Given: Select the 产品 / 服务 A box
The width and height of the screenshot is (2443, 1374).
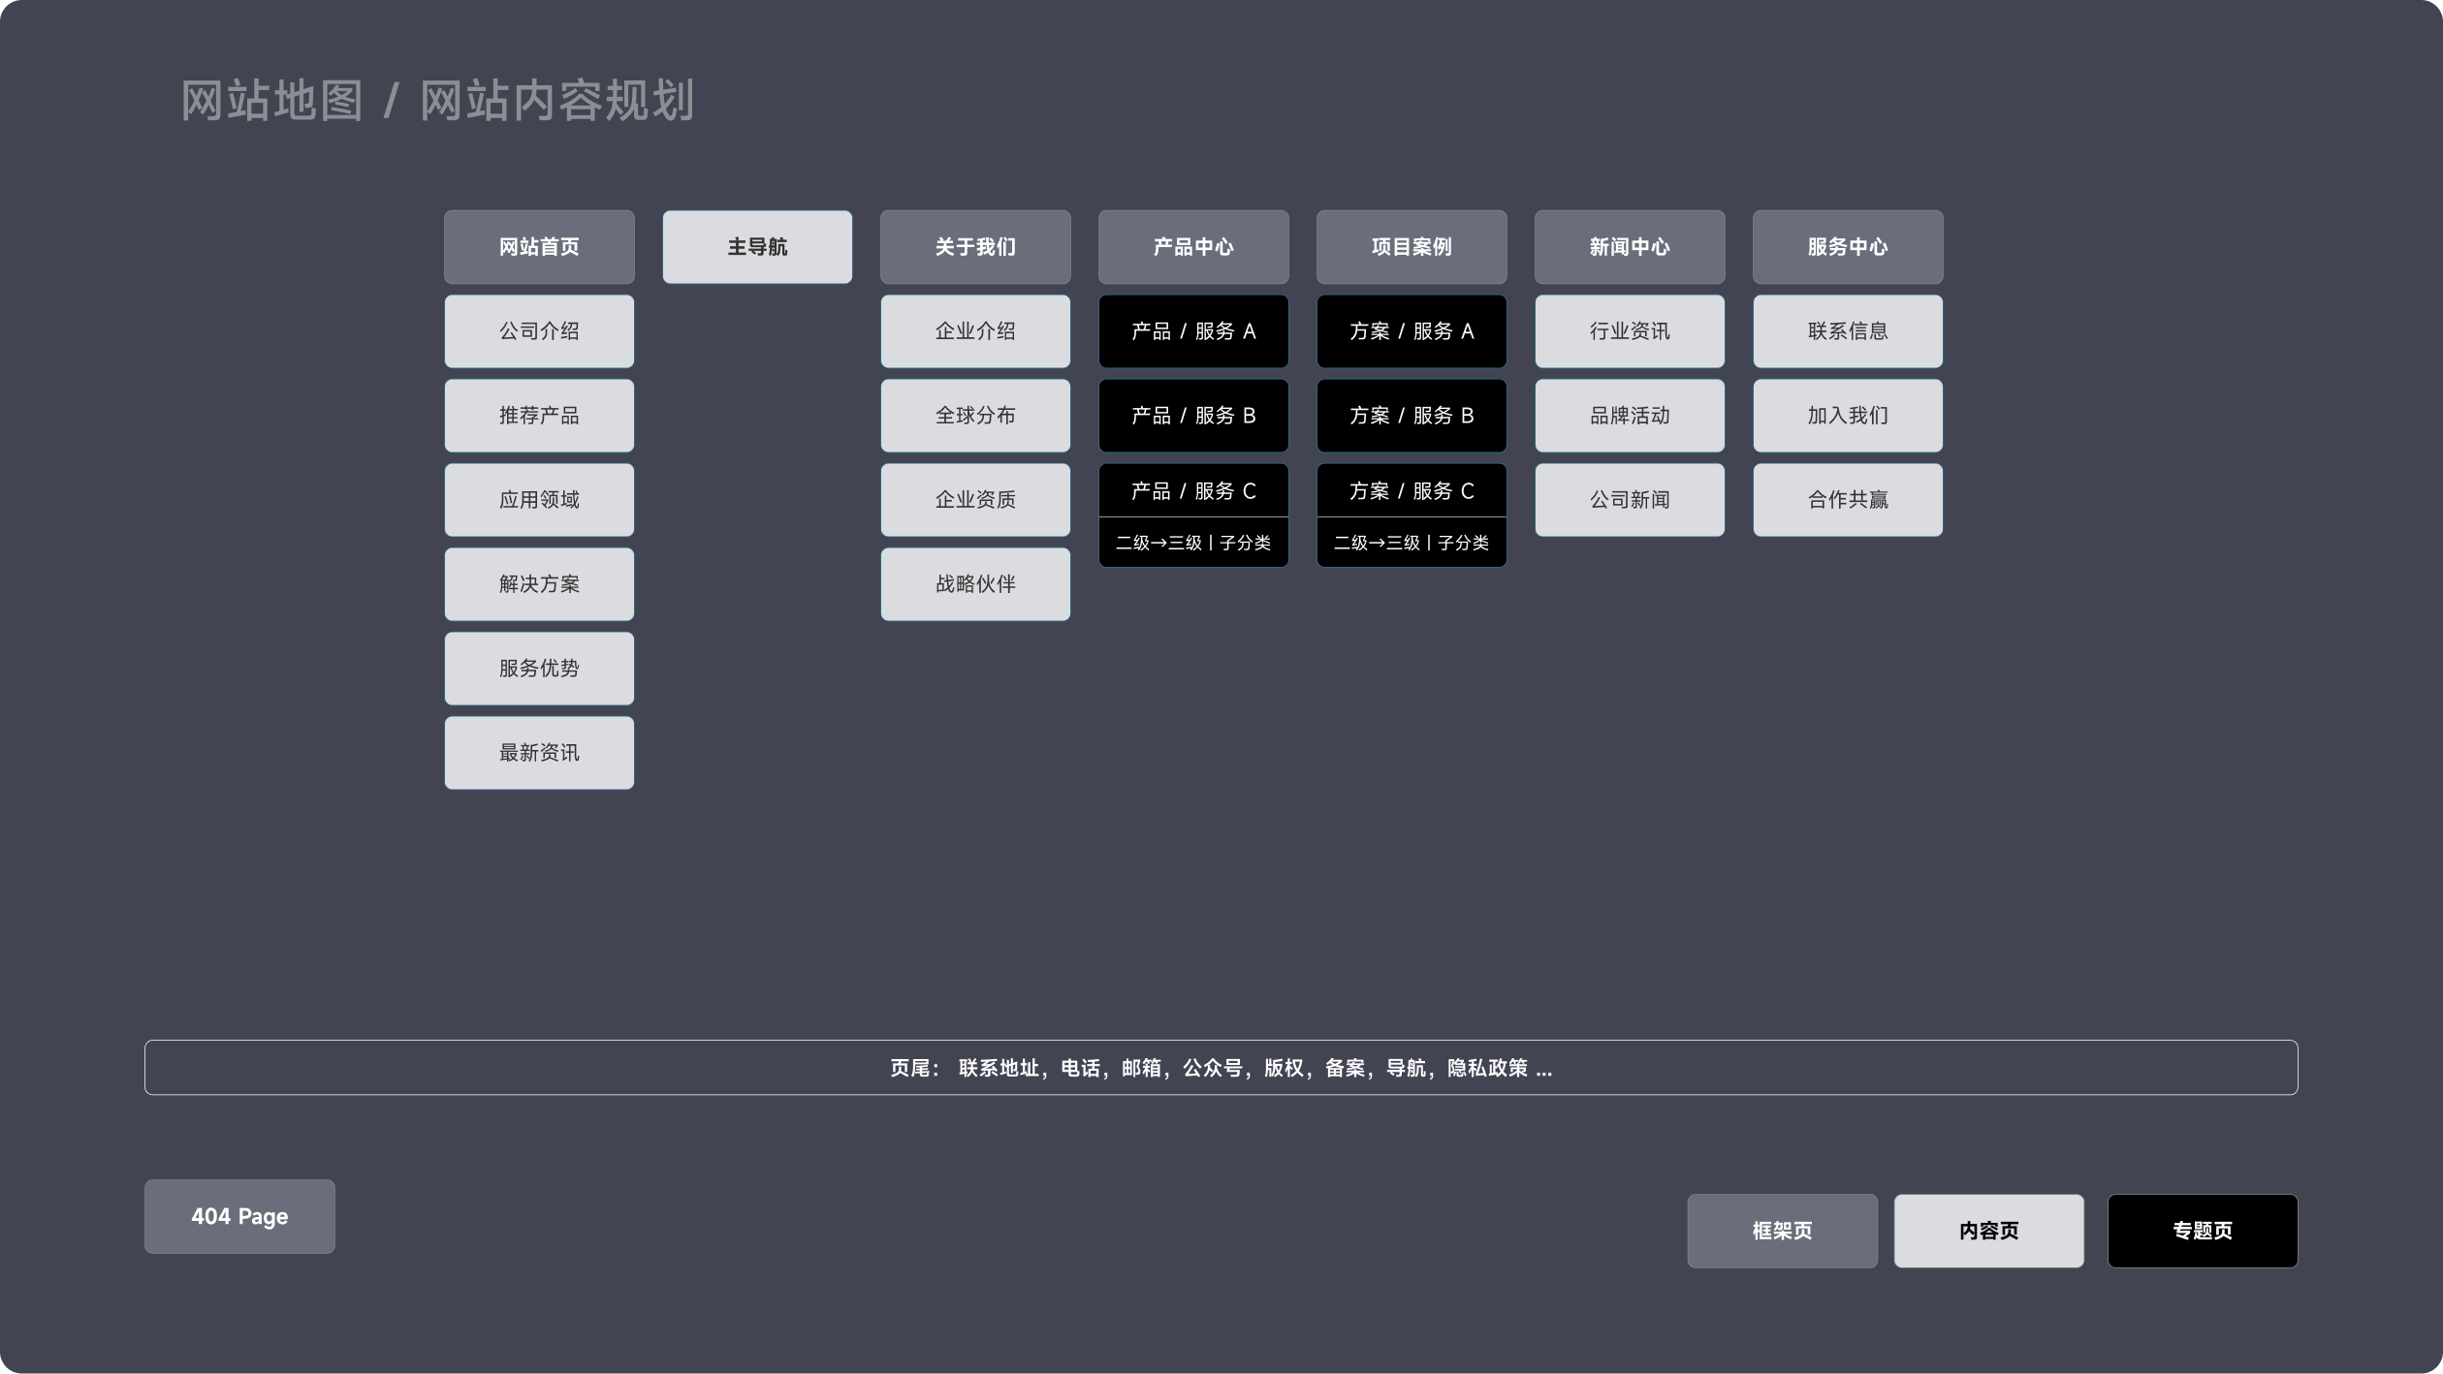Looking at the screenshot, I should (1193, 330).
